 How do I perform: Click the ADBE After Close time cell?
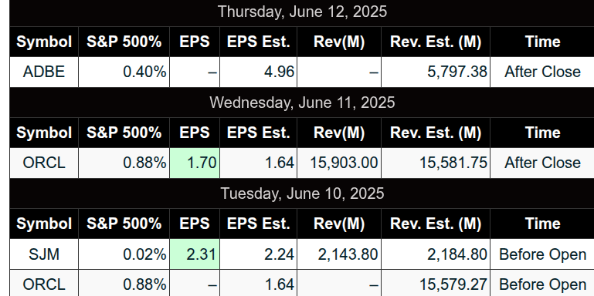(x=542, y=72)
